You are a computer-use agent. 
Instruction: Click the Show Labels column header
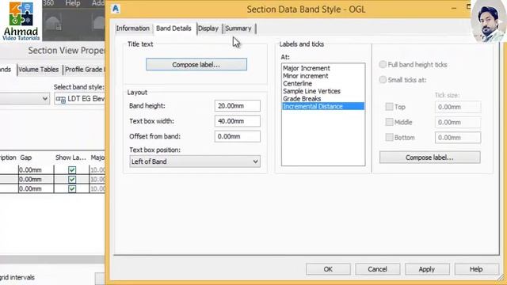pyautogui.click(x=71, y=158)
